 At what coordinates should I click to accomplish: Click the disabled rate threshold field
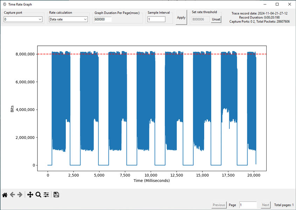(x=200, y=19)
